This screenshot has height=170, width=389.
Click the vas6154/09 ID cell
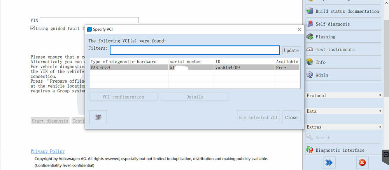(244, 67)
